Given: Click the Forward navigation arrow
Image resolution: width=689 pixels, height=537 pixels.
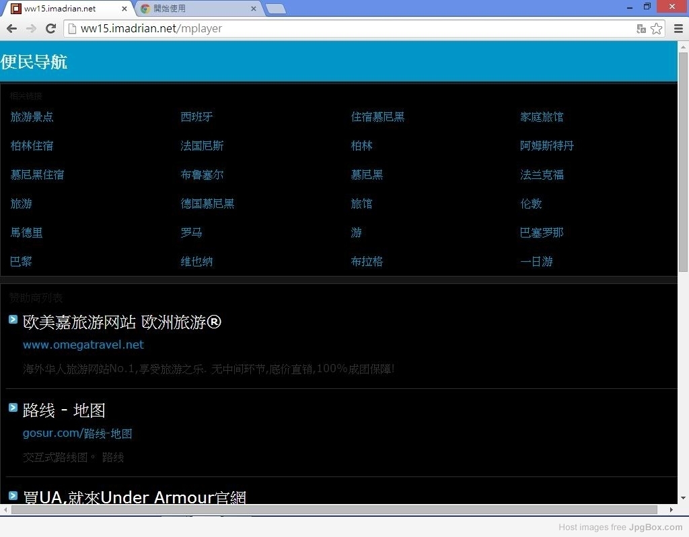Looking at the screenshot, I should (31, 28).
